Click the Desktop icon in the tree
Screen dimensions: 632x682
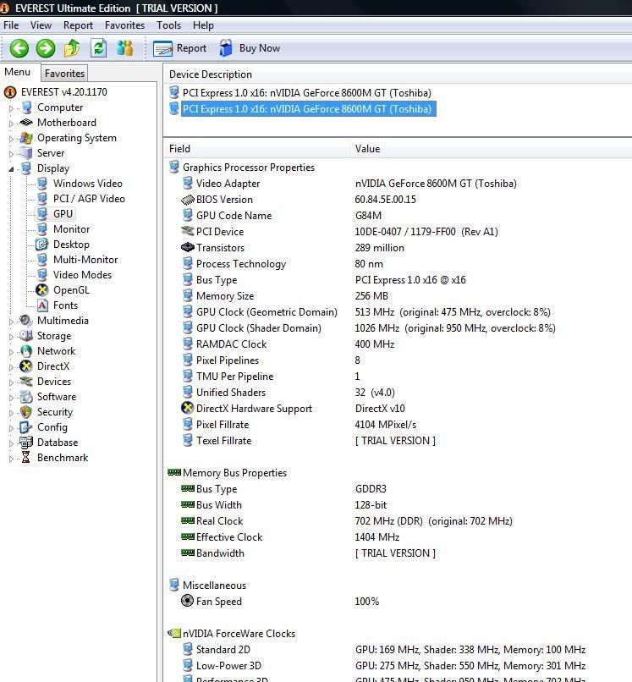pos(41,245)
